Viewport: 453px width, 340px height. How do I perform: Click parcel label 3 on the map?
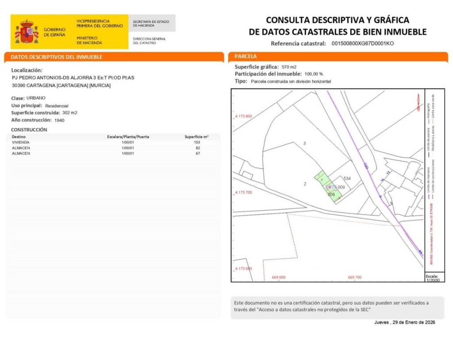click(304, 143)
